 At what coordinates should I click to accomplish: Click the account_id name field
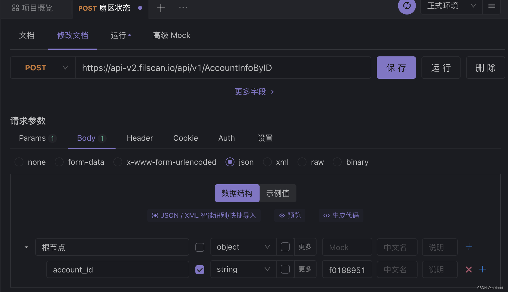click(x=118, y=269)
